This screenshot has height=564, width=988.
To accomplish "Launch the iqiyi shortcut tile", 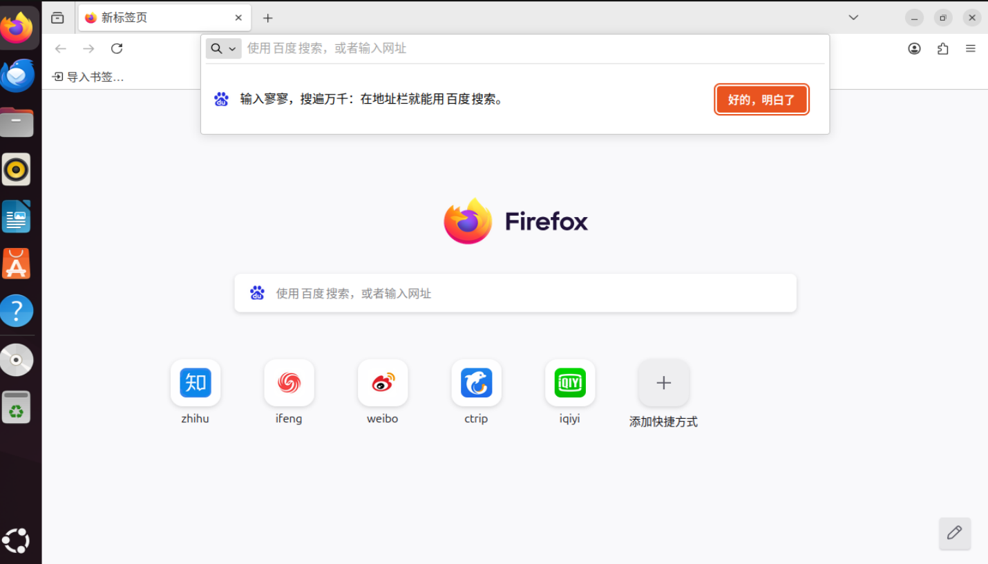I will point(569,382).
